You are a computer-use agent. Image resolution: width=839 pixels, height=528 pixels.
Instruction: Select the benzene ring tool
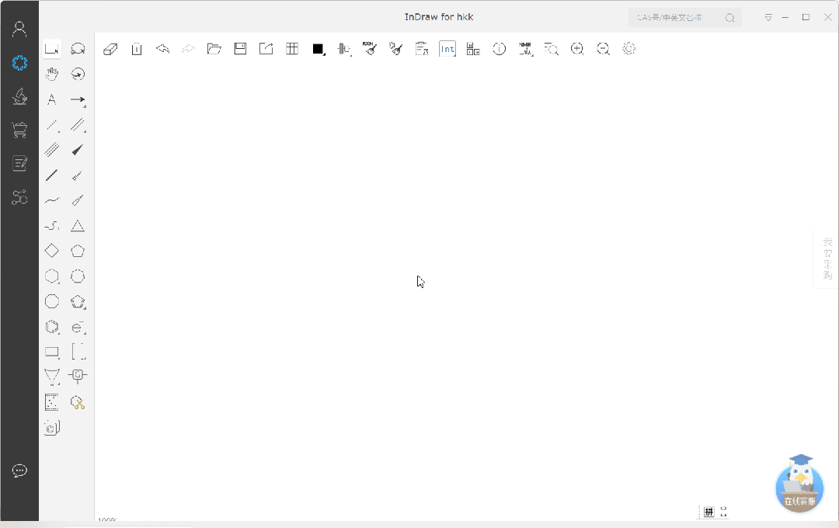pos(52,326)
